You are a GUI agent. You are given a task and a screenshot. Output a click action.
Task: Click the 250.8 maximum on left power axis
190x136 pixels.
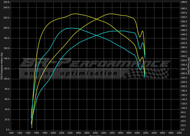pos(6,2)
